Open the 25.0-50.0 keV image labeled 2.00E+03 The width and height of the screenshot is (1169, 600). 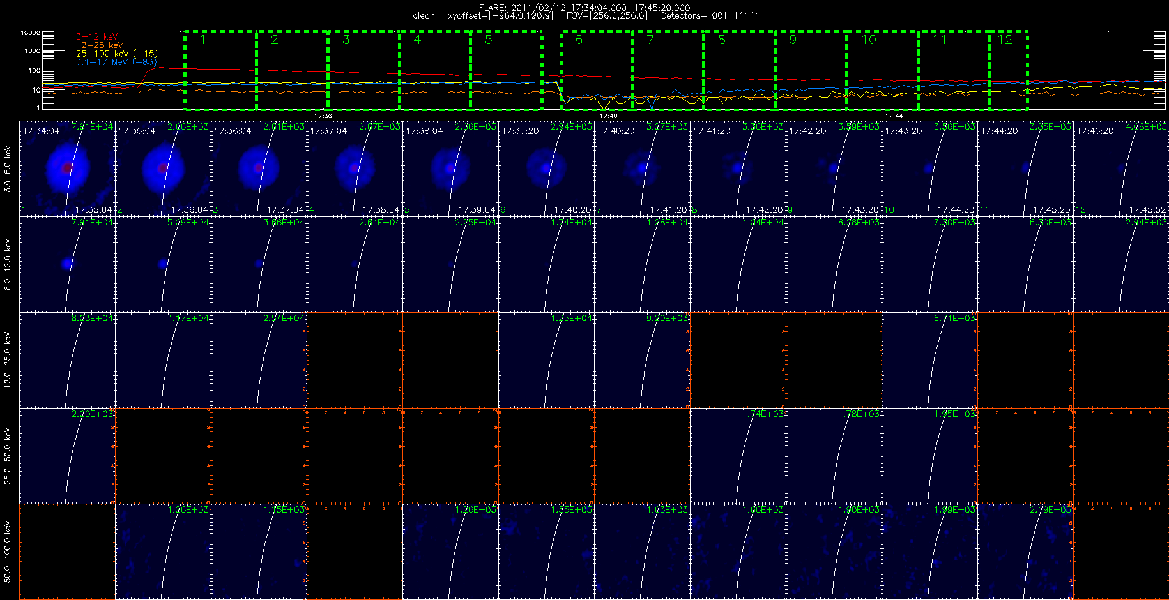(x=67, y=456)
